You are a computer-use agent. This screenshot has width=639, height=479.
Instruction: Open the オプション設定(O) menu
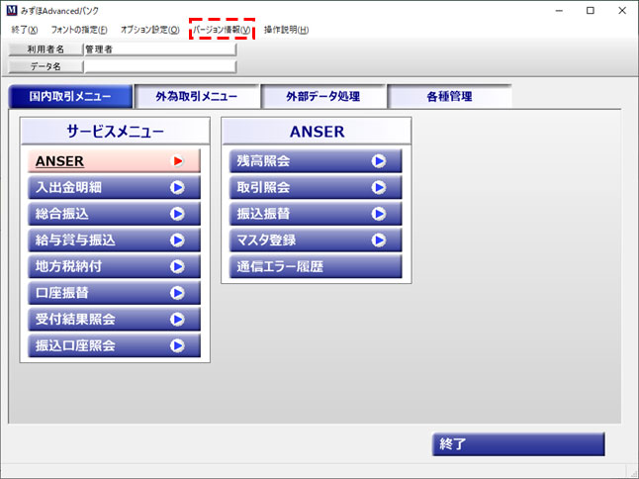[150, 30]
